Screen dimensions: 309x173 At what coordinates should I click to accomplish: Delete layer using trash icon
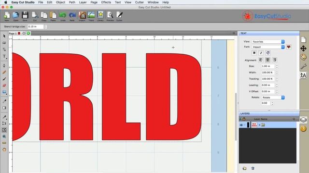click(x=253, y=168)
